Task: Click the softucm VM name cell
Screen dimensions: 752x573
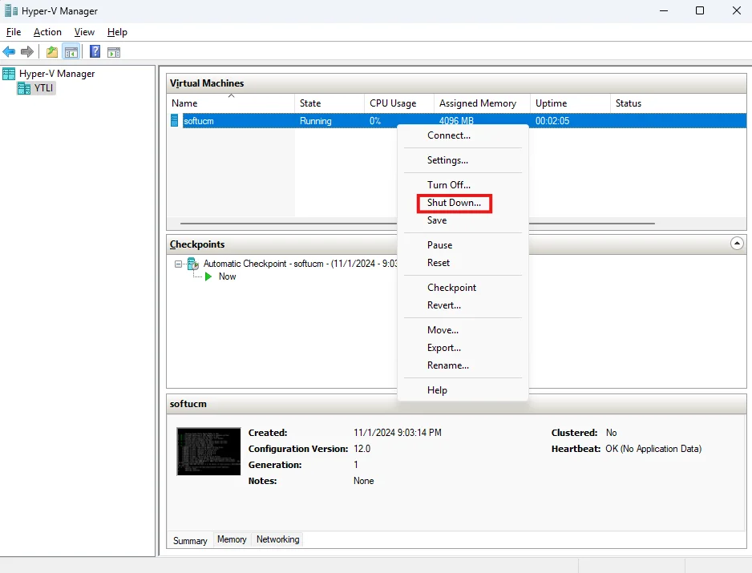Action: pyautogui.click(x=199, y=121)
